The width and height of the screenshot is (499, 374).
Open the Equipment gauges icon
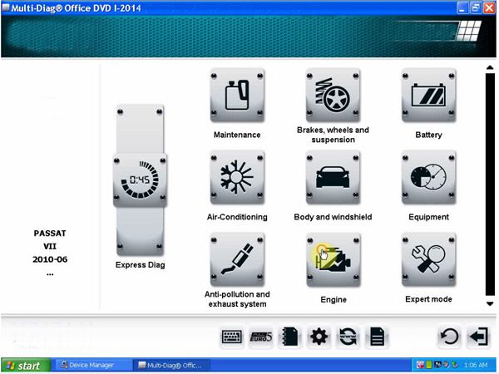click(428, 177)
